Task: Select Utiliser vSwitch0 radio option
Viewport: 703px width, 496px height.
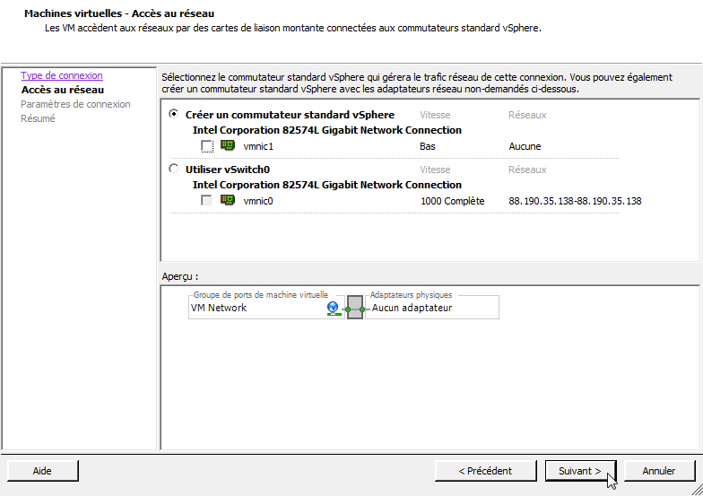Action: pos(174,169)
